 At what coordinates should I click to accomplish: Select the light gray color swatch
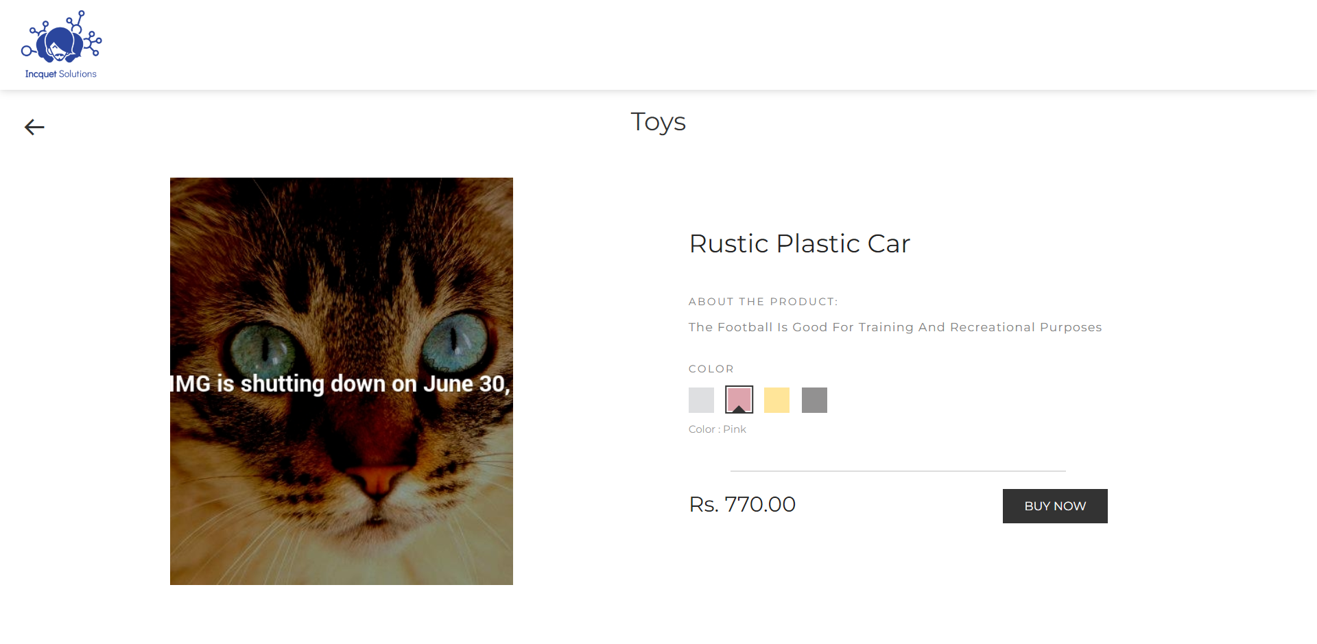tap(701, 400)
